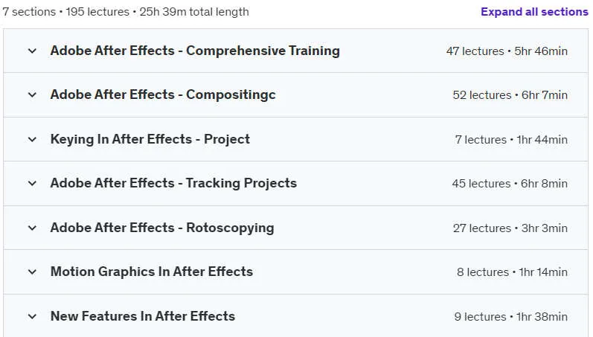
Task: Click the 47 lectures 5hr 46min label
Action: [507, 51]
